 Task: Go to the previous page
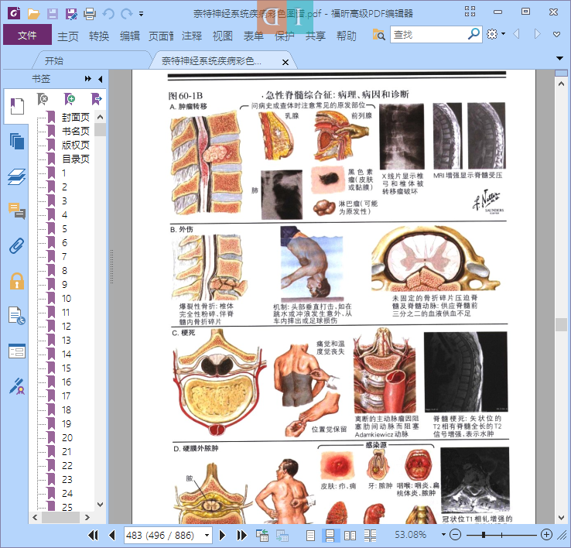(x=112, y=536)
